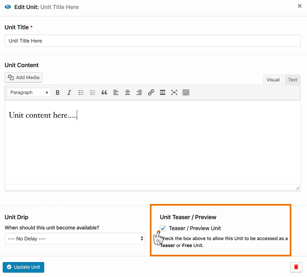Click the Bold formatting icon

click(x=57, y=92)
